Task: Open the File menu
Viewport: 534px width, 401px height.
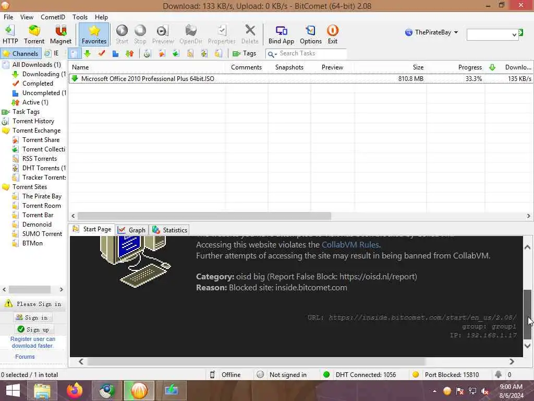Action: (8, 17)
